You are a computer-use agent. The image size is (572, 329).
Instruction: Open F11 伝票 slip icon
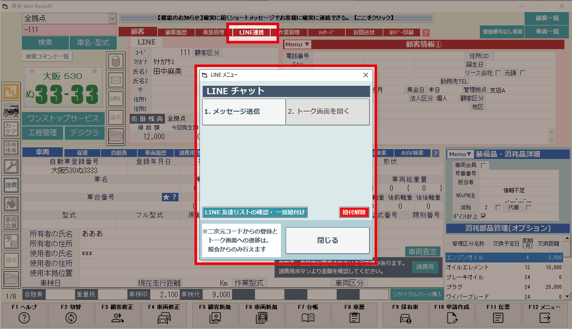[x=498, y=317]
